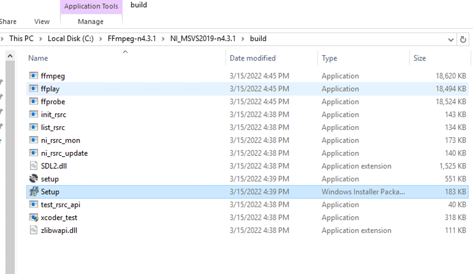The height and width of the screenshot is (274, 473).
Task: Open the address bar history dropdown
Action: coord(451,39)
